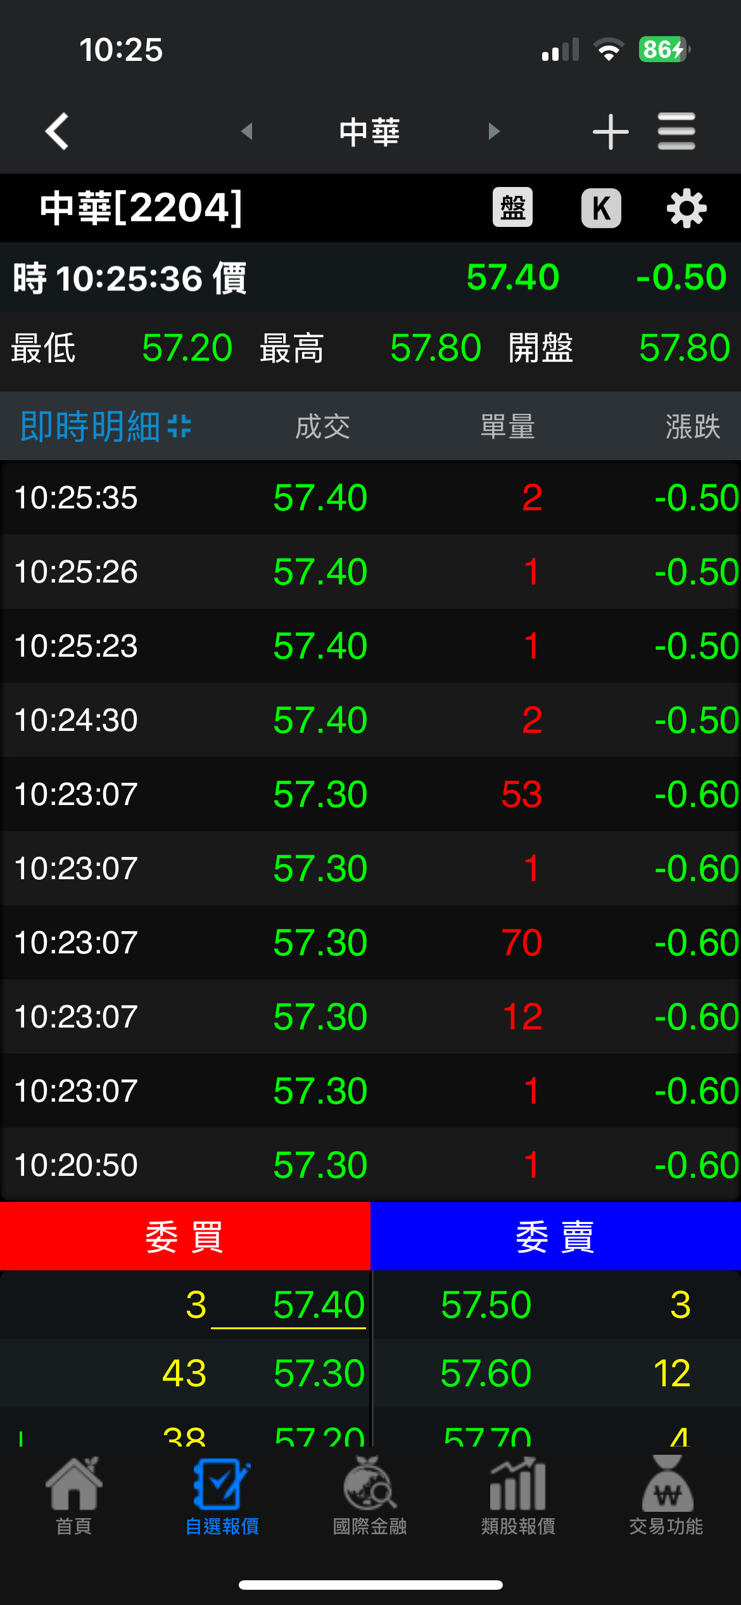The width and height of the screenshot is (741, 1605).
Task: Select the trade row with volume 70
Action: click(x=370, y=943)
